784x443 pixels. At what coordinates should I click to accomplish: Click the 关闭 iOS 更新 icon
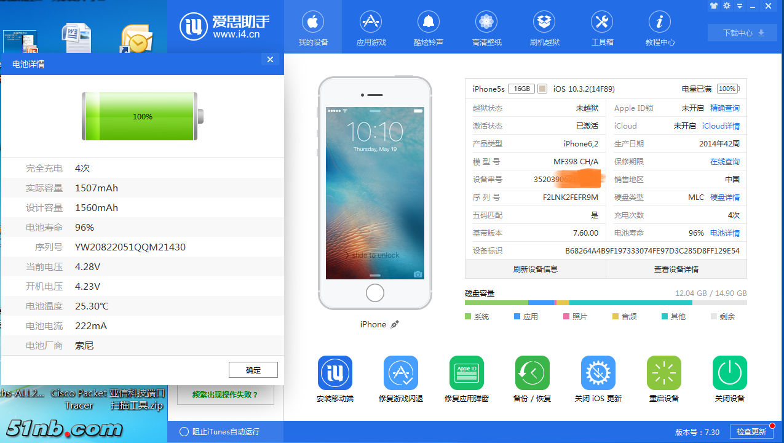click(598, 373)
